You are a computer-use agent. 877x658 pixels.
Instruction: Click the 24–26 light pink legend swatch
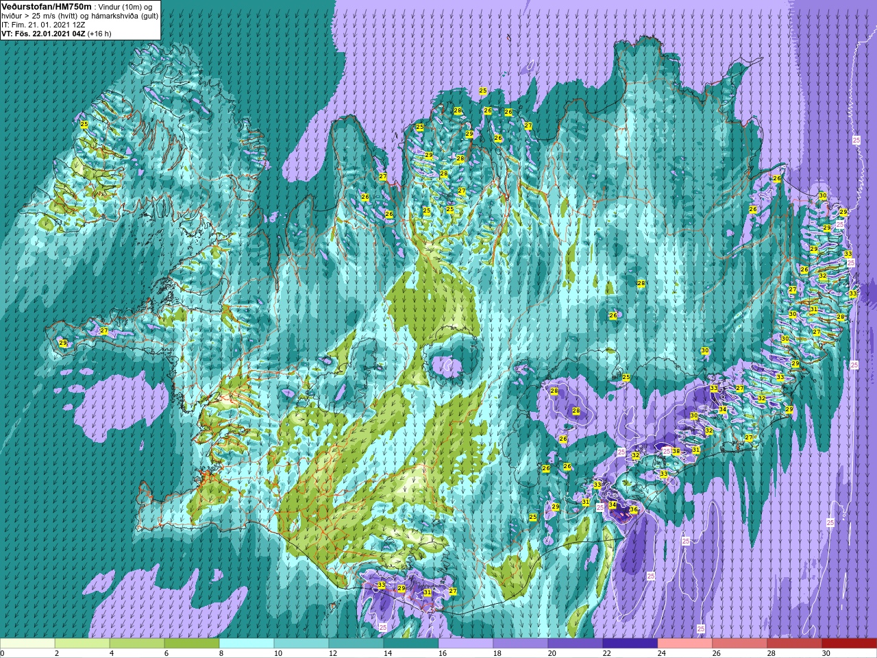pos(685,644)
